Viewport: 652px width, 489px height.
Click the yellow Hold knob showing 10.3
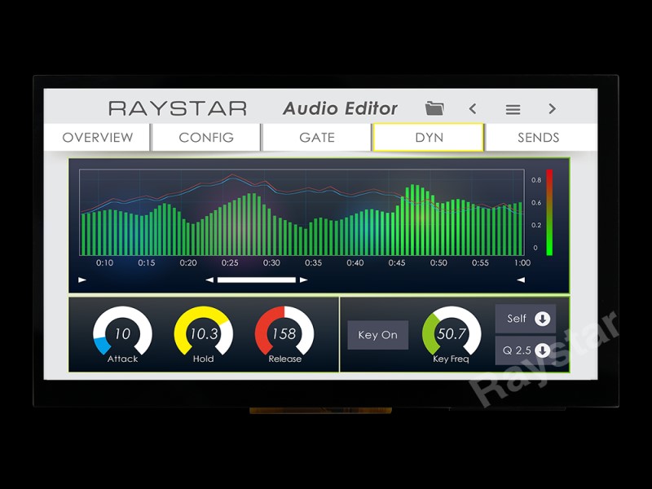point(204,334)
